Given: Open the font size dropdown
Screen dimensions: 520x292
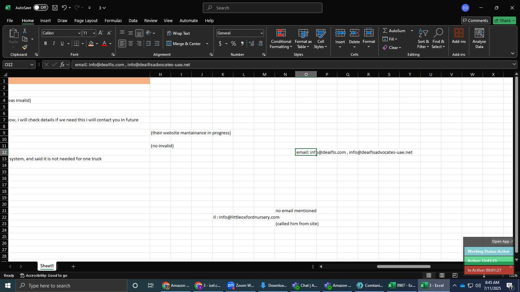Looking at the screenshot, I should point(94,33).
